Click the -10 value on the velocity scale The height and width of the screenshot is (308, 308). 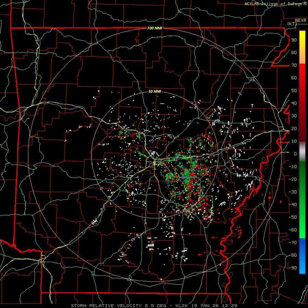tap(293, 167)
